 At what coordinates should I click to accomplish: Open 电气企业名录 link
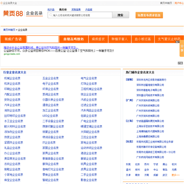(89, 78)
